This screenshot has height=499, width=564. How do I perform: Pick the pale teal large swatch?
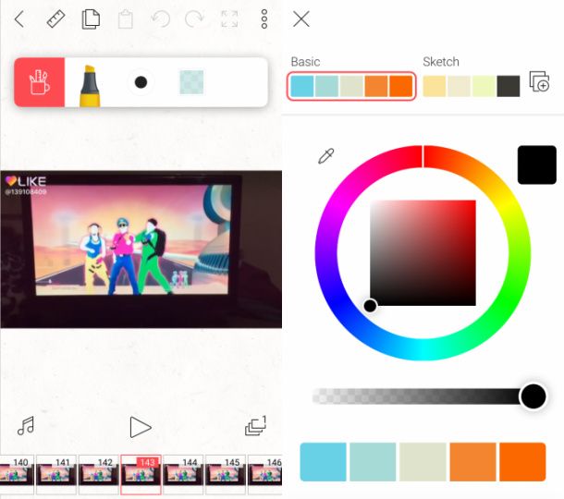(x=373, y=462)
